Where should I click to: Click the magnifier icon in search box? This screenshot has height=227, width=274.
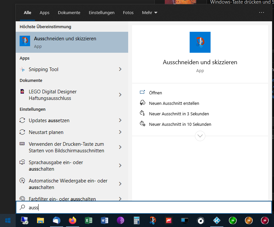[x=22, y=207]
